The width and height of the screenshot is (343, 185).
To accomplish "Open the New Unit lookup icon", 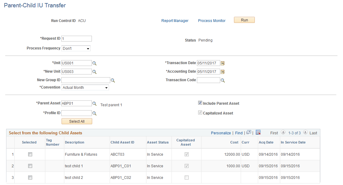I will [x=94, y=71].
